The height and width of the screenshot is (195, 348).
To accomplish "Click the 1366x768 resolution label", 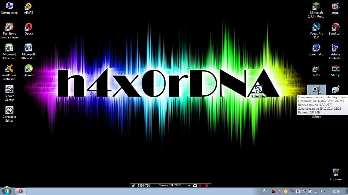I will click(144, 186).
